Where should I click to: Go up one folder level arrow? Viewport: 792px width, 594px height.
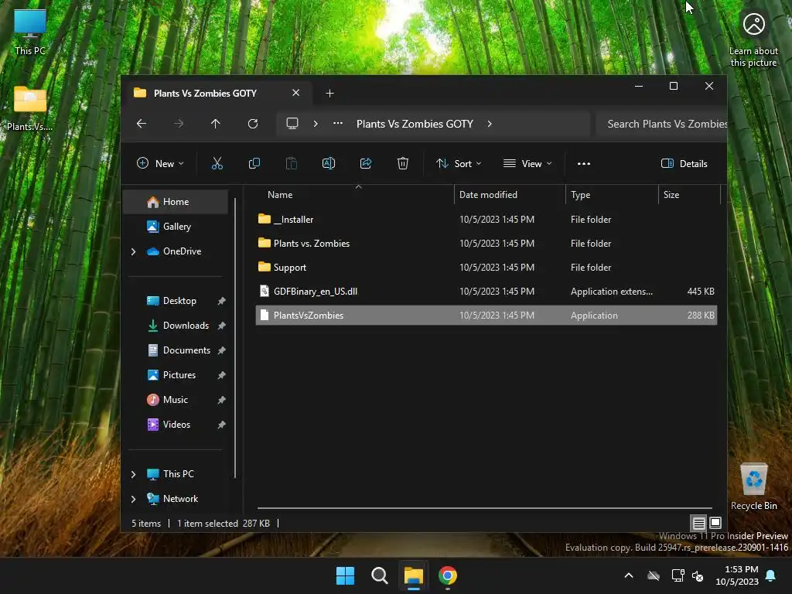[x=216, y=124]
